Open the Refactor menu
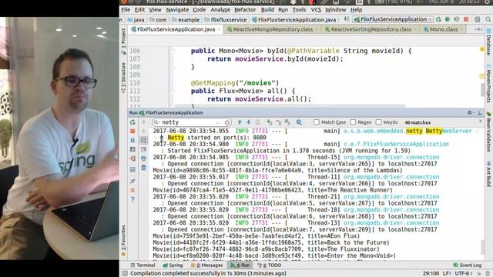Screen dimensions: 493x277 (x=245, y=10)
